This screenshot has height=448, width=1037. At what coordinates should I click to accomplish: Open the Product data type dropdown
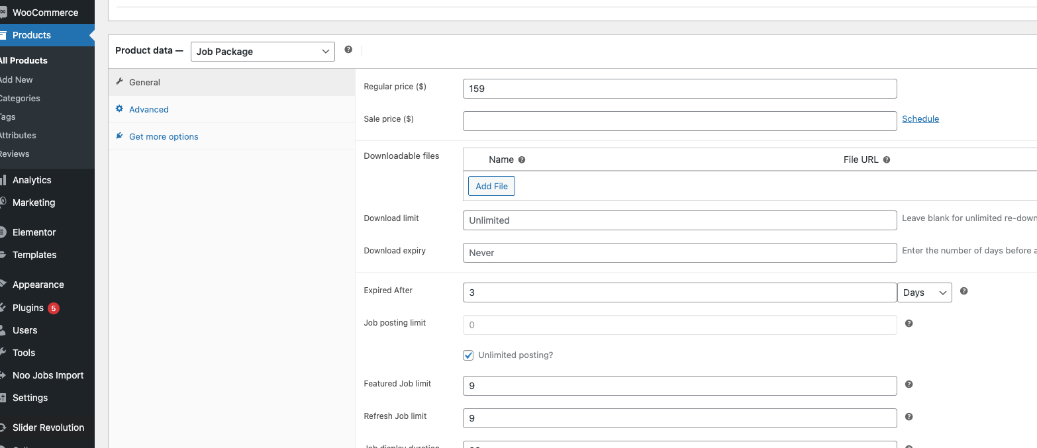pyautogui.click(x=263, y=52)
